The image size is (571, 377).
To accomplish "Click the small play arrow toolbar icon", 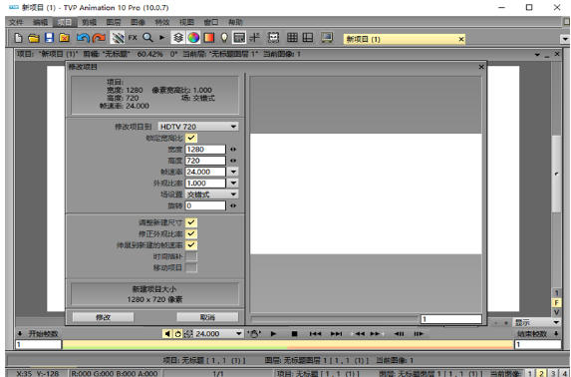I will (x=162, y=37).
